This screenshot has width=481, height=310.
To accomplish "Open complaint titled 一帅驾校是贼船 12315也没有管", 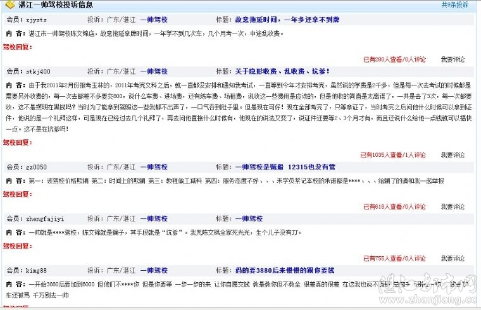I will 285,167.
